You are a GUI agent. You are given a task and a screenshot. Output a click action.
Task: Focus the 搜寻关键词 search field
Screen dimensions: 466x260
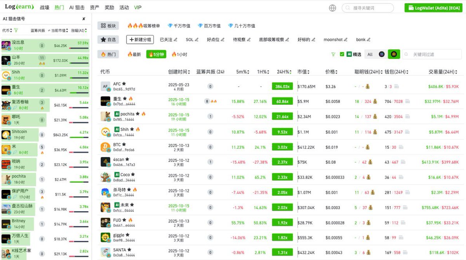367,8
